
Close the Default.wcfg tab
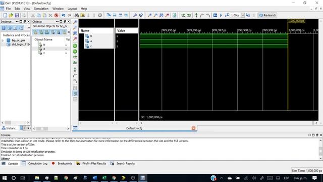tap(193, 128)
